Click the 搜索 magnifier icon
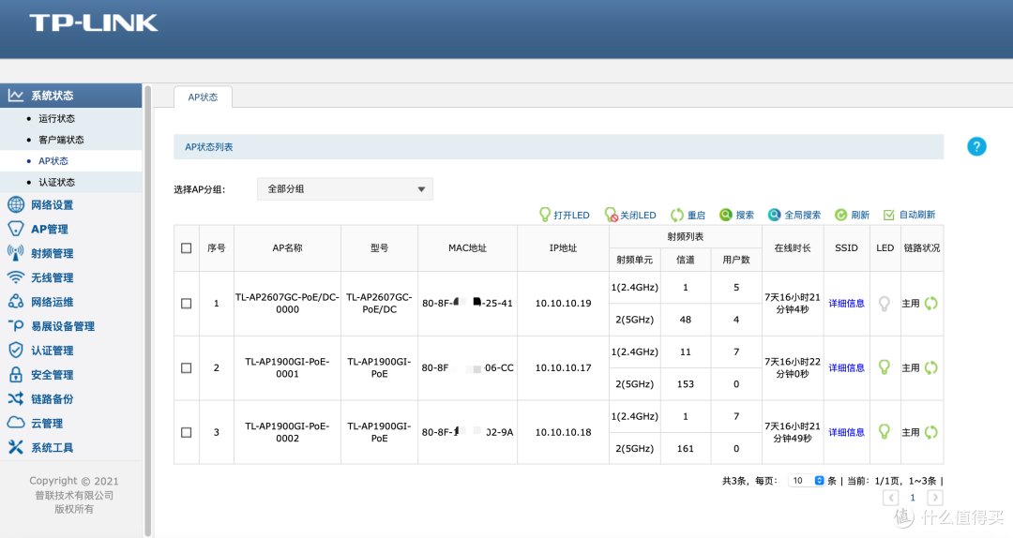 point(725,215)
